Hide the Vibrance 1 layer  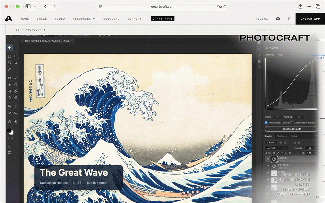(x=268, y=166)
